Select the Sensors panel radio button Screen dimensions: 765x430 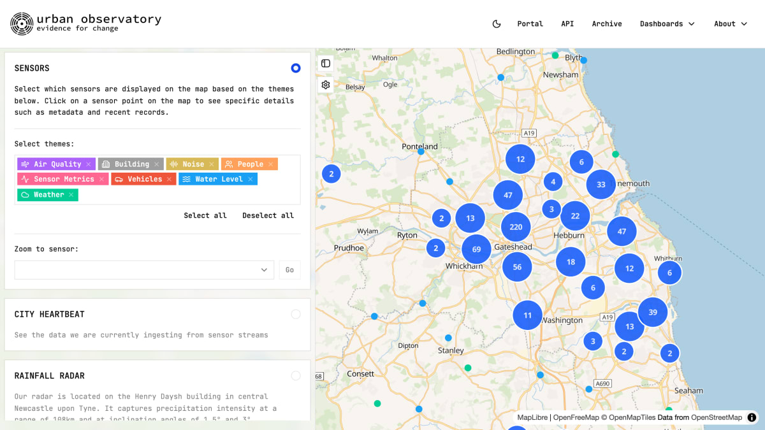[x=295, y=68]
